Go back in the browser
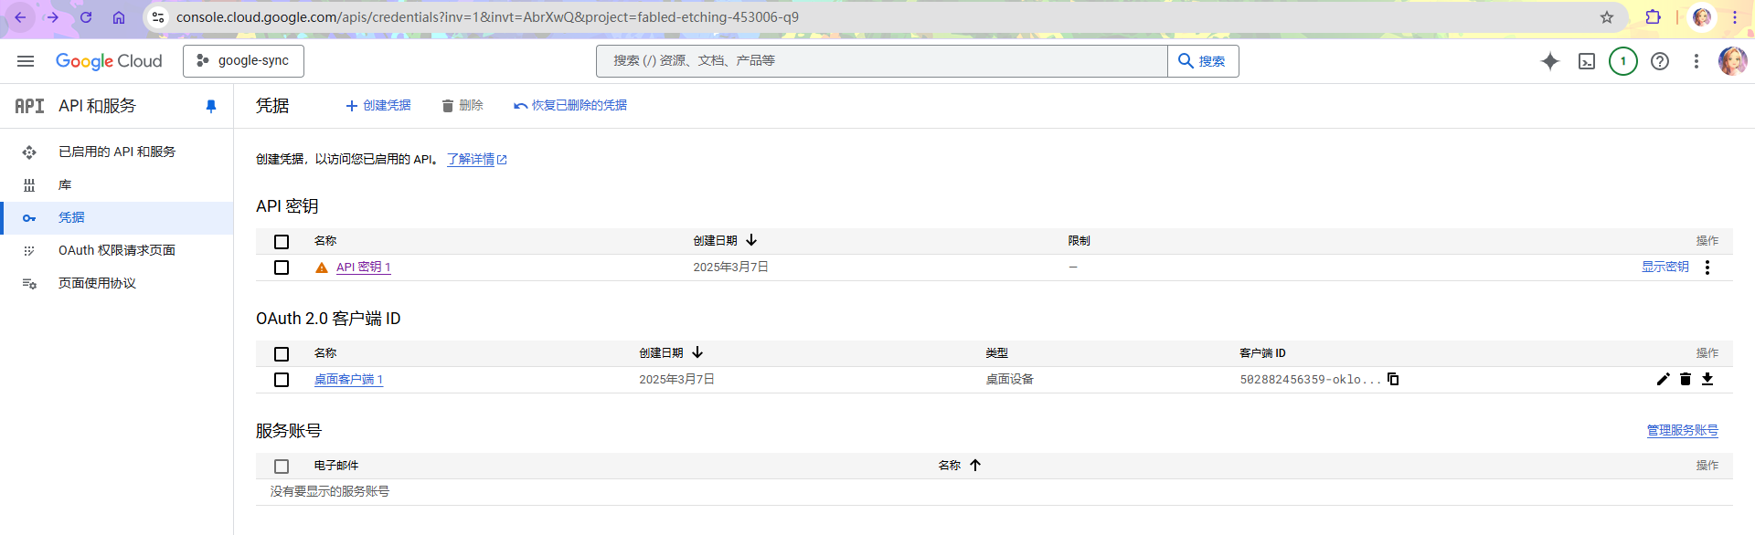The width and height of the screenshot is (1755, 535). (20, 17)
